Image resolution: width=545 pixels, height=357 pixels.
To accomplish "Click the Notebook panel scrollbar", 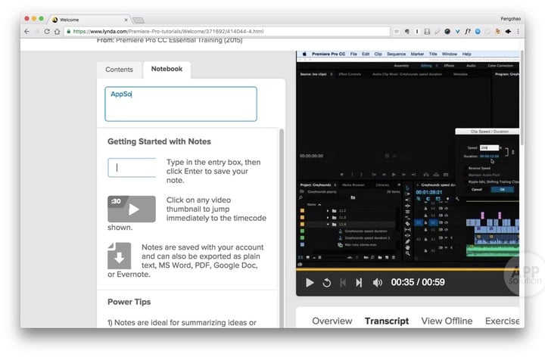I will (x=282, y=228).
